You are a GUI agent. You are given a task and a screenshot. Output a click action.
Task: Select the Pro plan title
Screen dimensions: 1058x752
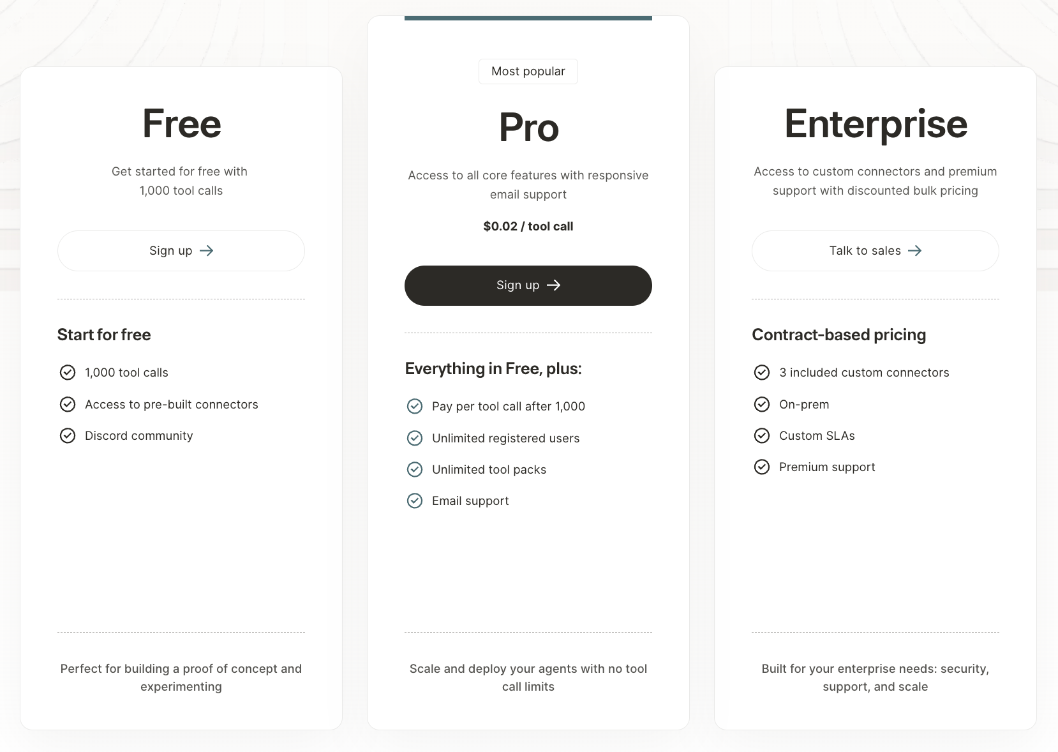[x=528, y=126]
